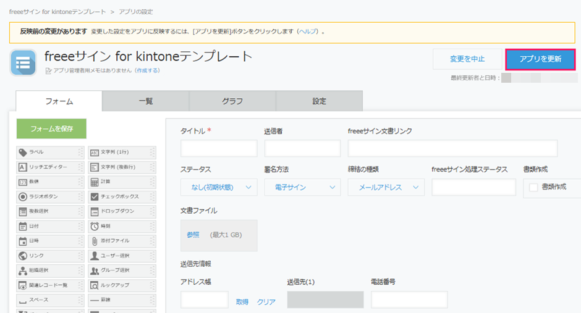Select the 組織選択 org-chart icon
Screen dimensions: 581x313
coord(23,271)
